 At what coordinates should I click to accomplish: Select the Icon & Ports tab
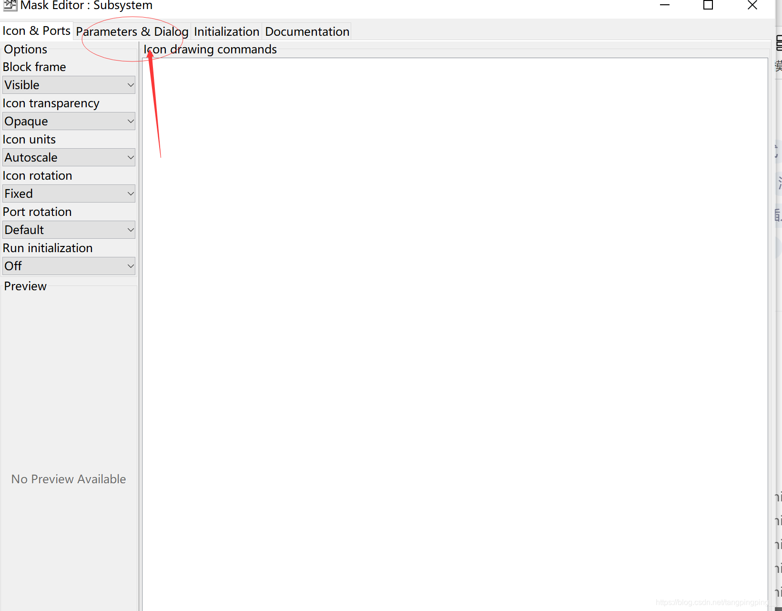[x=37, y=31]
